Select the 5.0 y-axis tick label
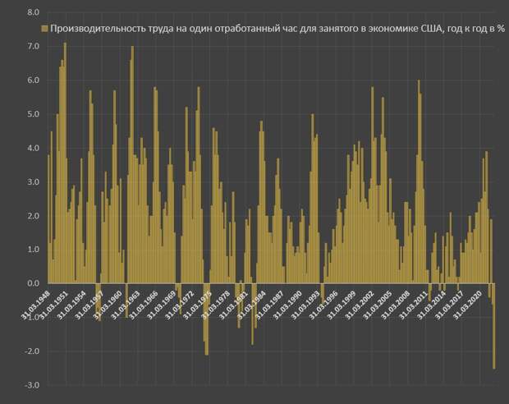The image size is (509, 404). (33, 114)
